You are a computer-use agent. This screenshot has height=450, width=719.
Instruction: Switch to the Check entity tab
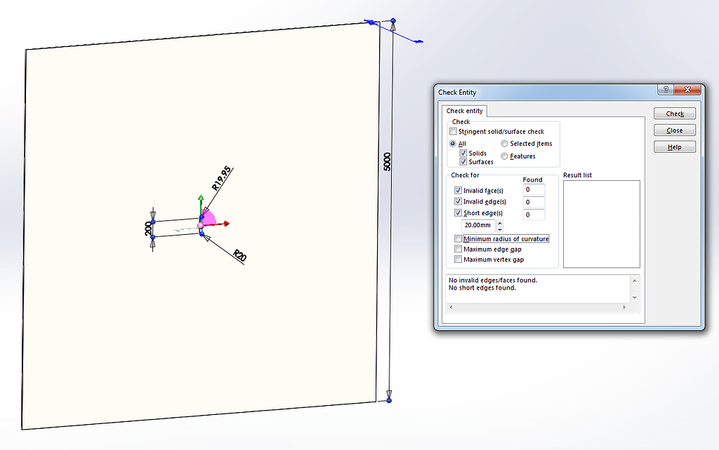463,111
